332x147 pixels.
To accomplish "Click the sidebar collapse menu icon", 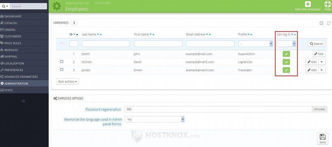I will [24, 101].
